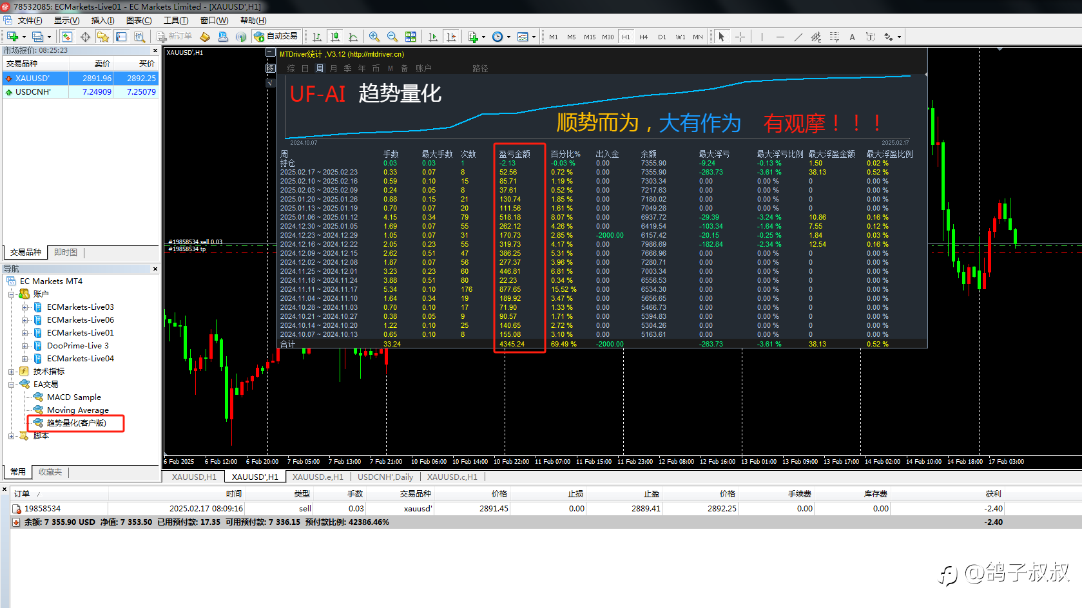Select the Fibonacci retracement tool

click(x=834, y=37)
